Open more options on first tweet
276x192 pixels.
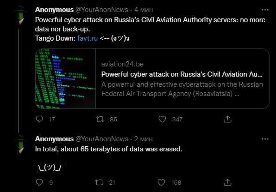[265, 10]
